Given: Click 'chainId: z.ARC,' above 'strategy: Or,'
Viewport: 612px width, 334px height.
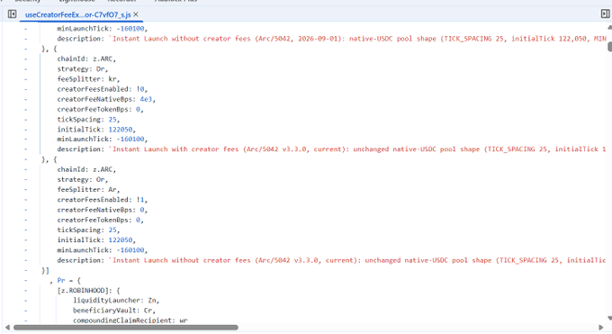Looking at the screenshot, I should [x=86, y=169].
